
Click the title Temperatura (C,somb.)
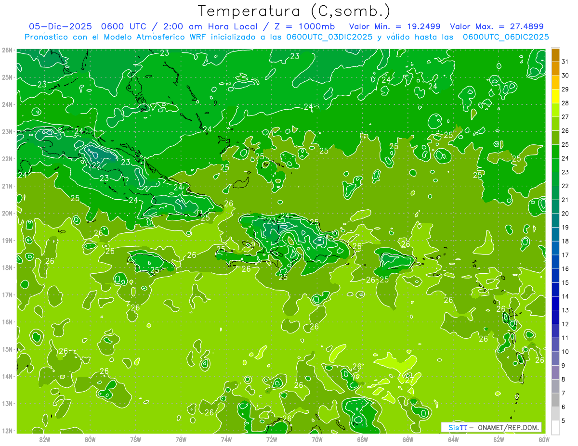[294, 11]
